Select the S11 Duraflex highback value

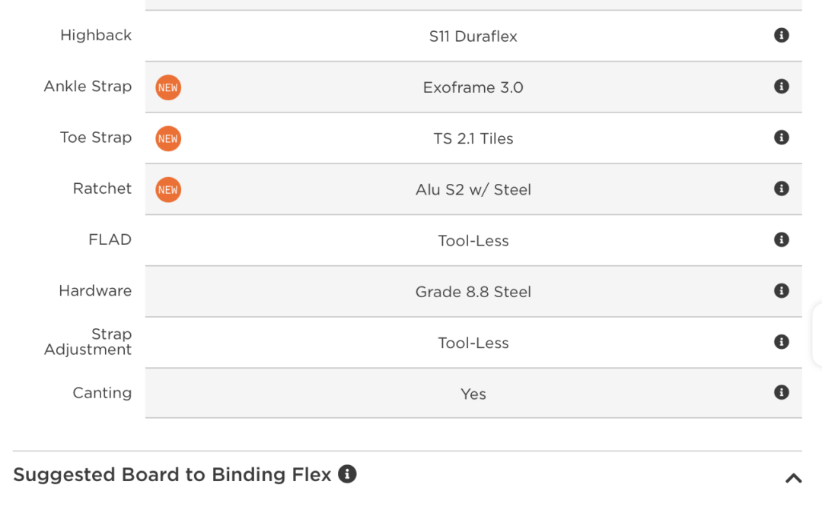[x=473, y=36]
